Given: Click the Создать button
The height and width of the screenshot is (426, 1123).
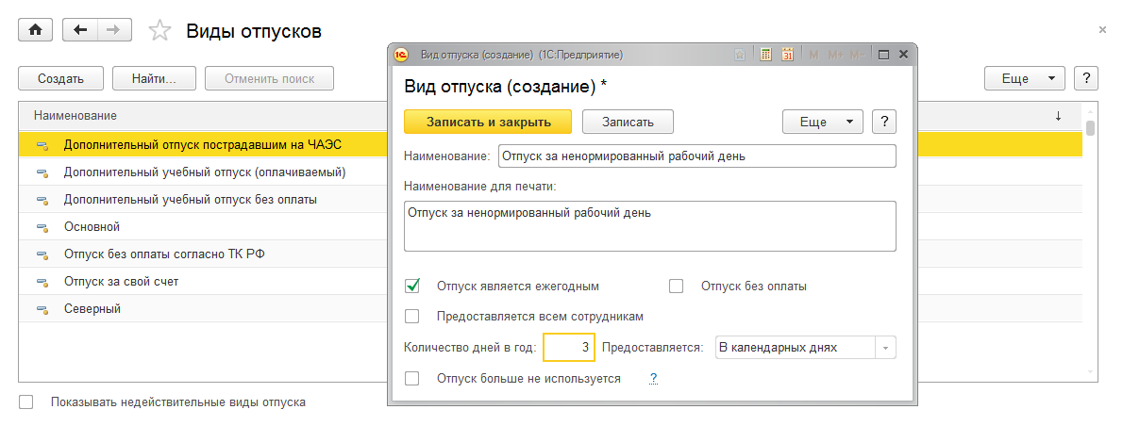Looking at the screenshot, I should tap(61, 79).
